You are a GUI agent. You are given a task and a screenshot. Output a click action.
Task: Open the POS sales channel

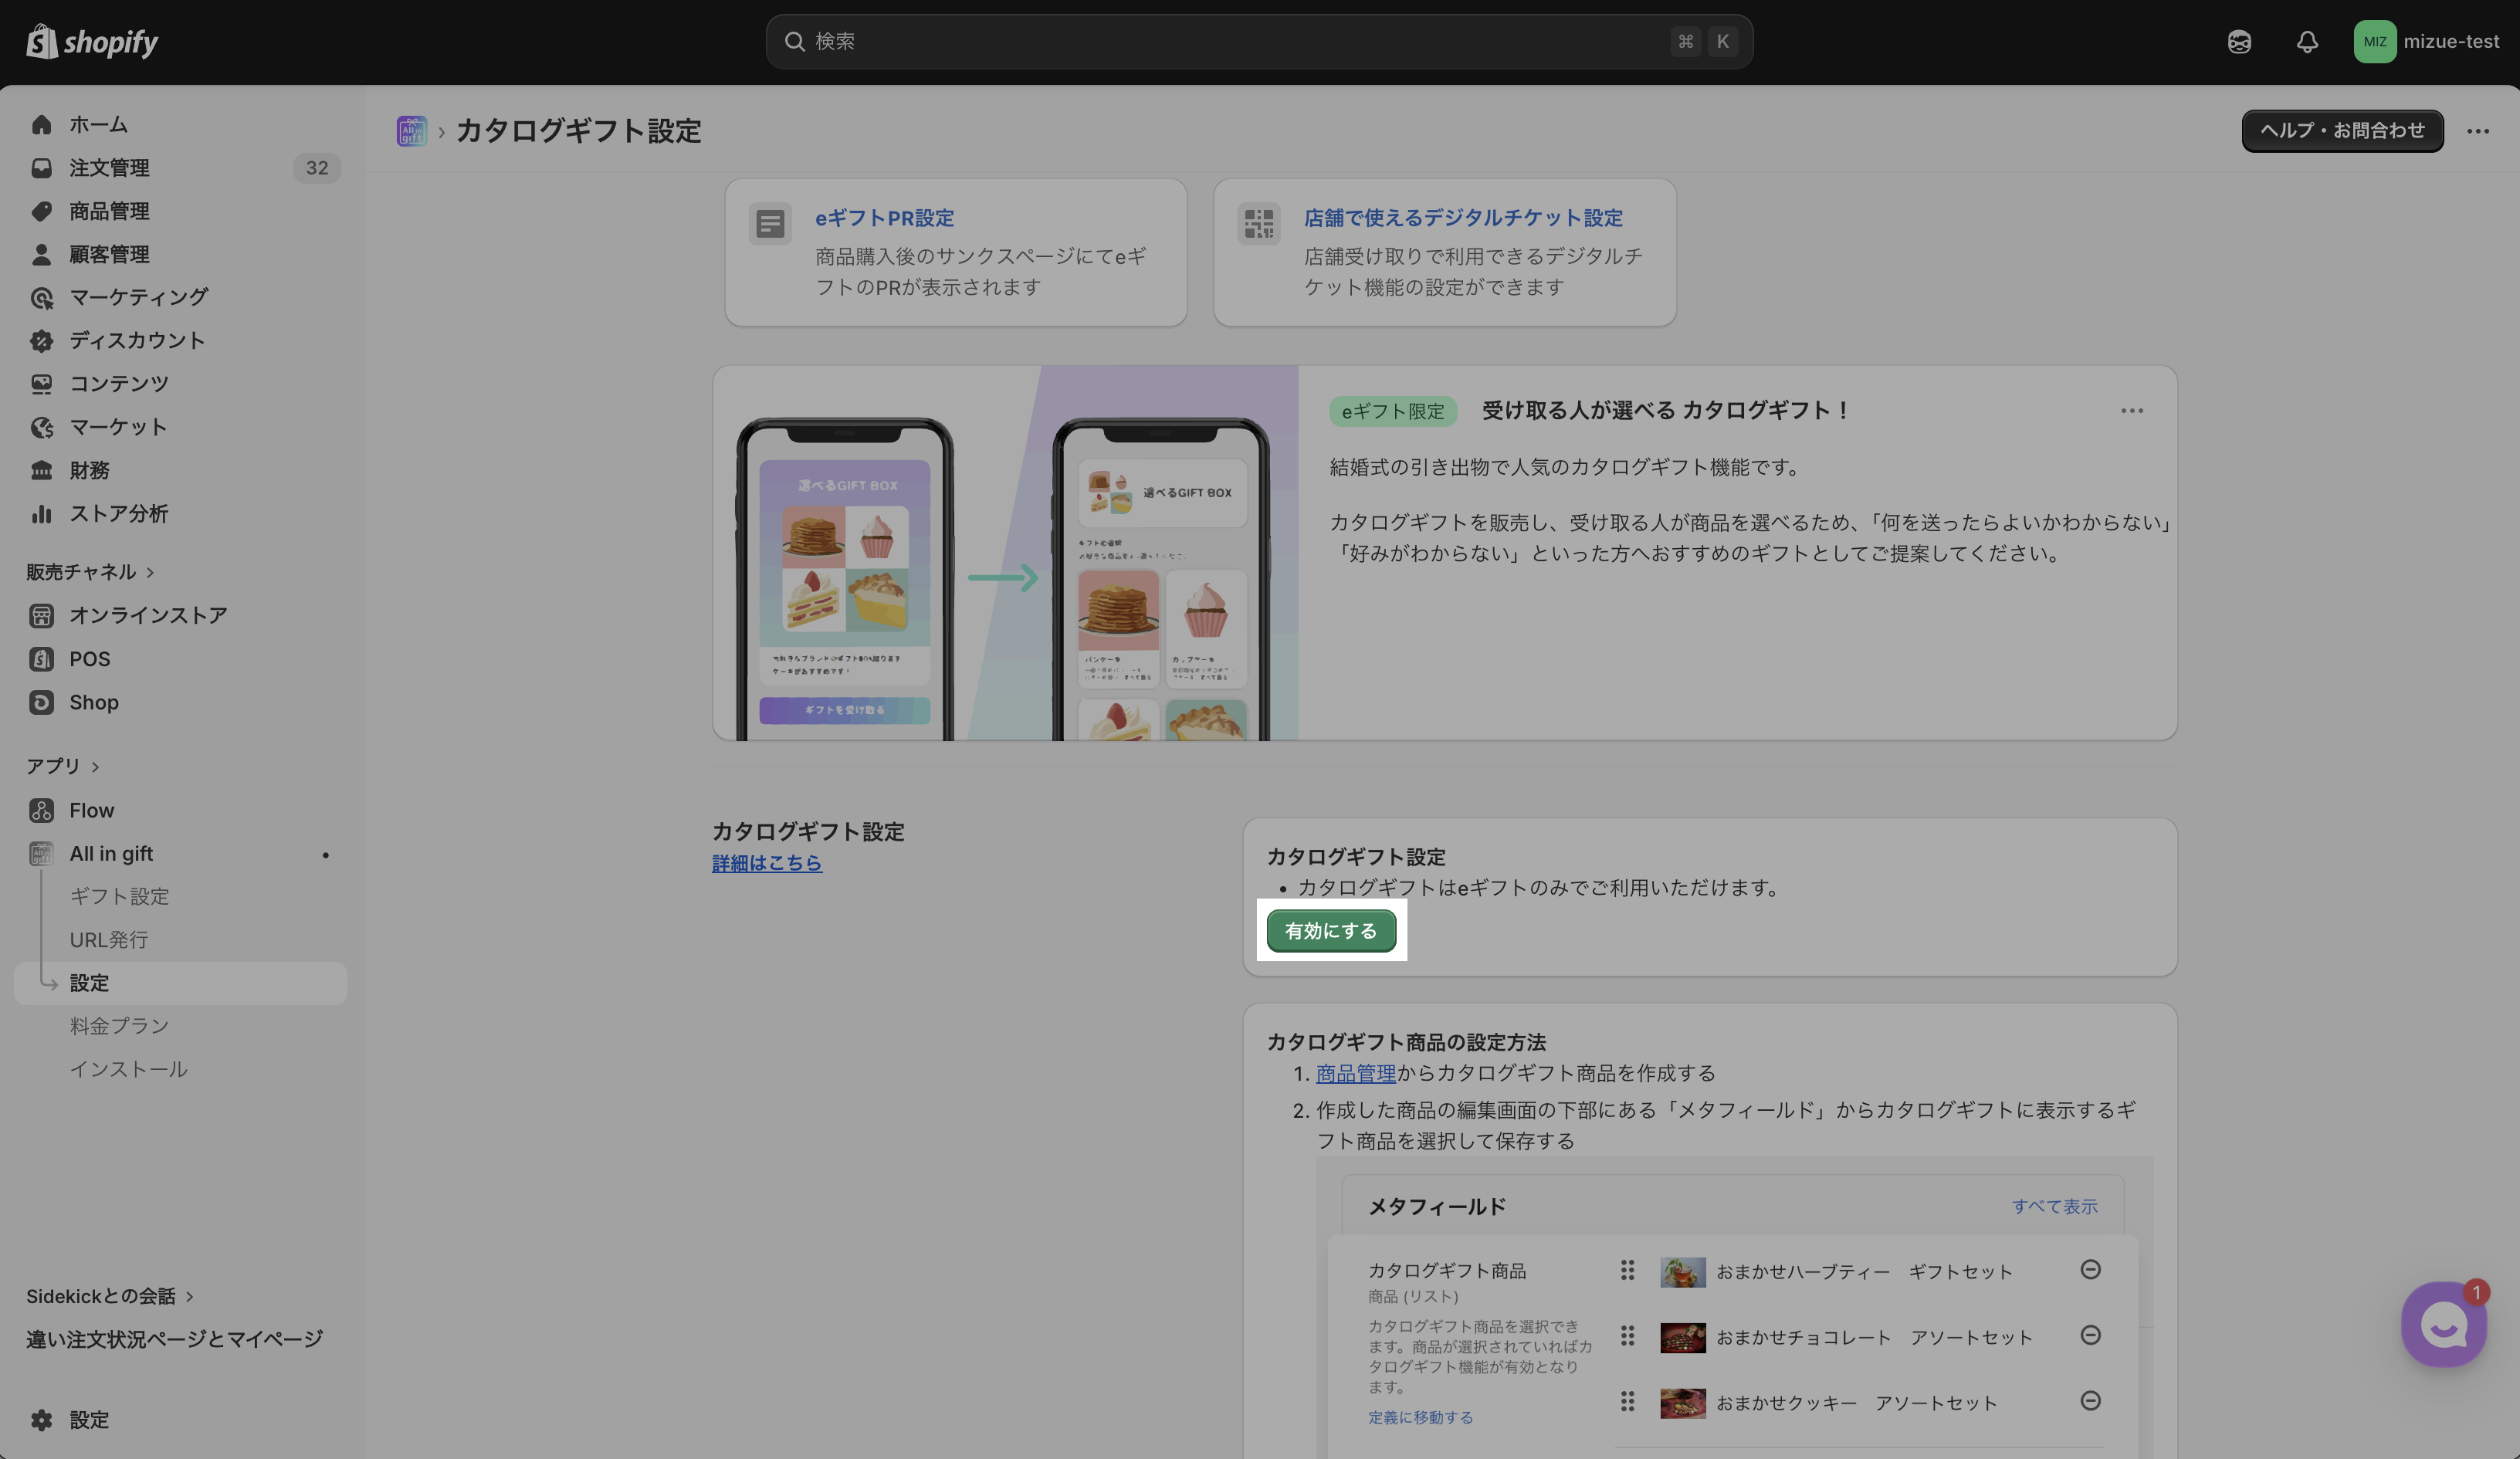(x=89, y=659)
